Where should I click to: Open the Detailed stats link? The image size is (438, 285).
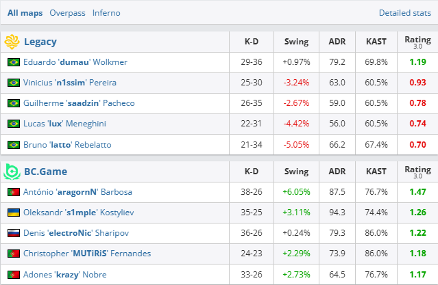click(x=405, y=13)
